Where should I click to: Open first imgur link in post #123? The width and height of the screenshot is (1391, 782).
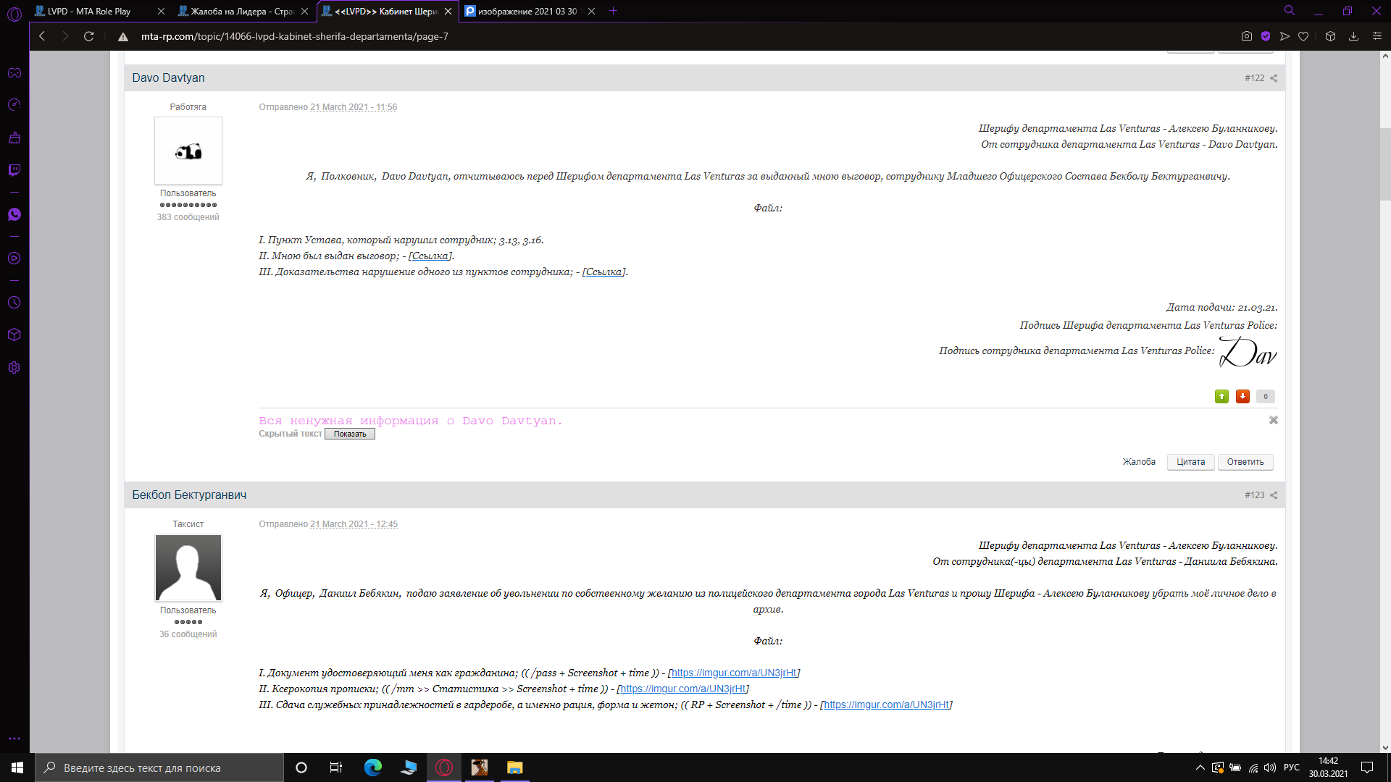coord(733,673)
